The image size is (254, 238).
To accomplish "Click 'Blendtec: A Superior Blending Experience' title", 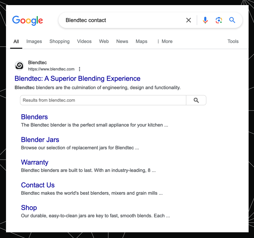I will click(x=77, y=79).
